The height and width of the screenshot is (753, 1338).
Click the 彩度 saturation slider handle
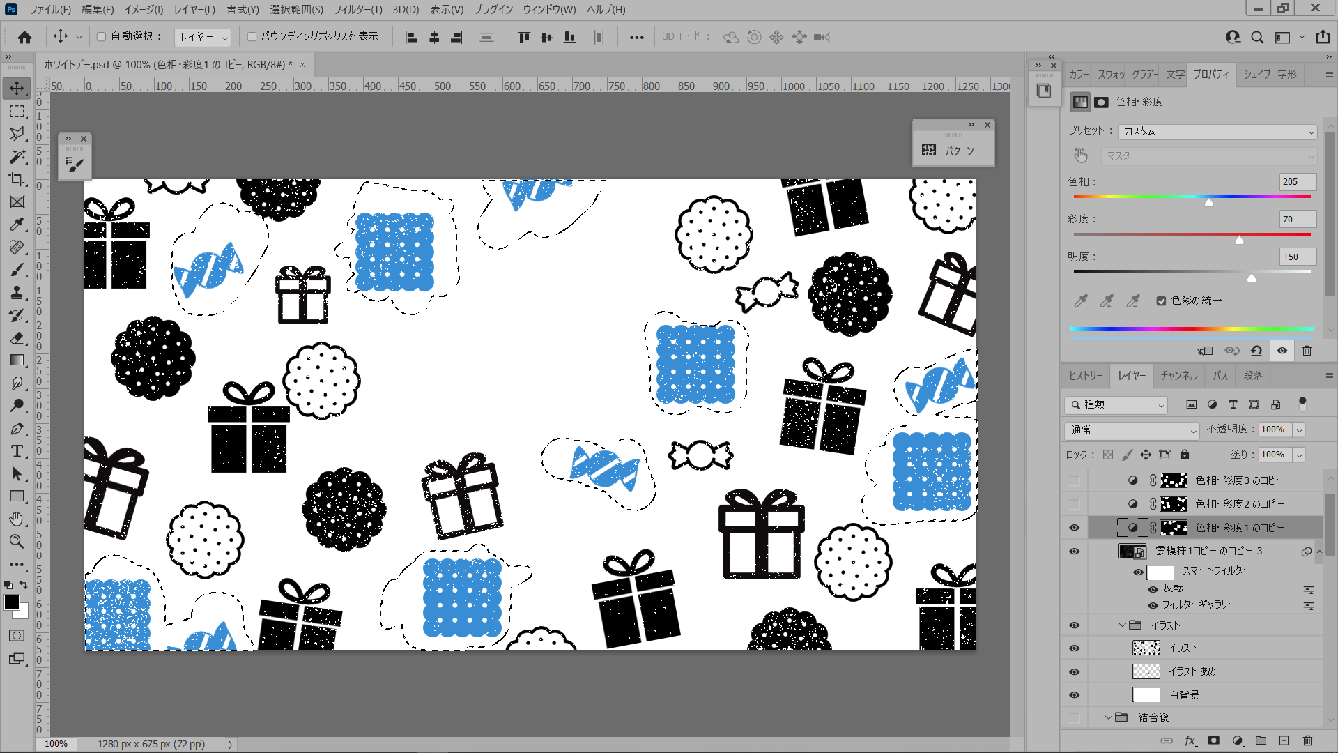[x=1239, y=240]
